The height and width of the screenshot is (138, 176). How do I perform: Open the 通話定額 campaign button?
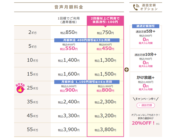146,105
